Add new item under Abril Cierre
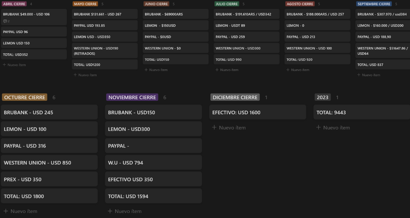 tap(15, 65)
